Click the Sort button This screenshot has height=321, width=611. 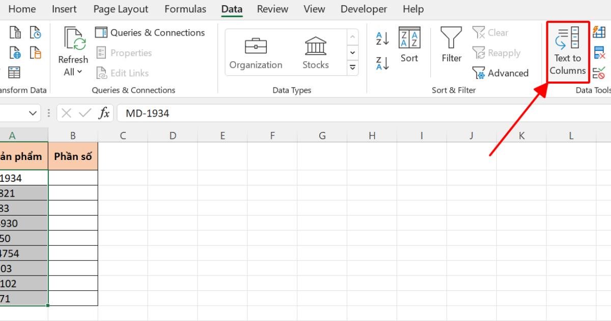click(x=409, y=46)
